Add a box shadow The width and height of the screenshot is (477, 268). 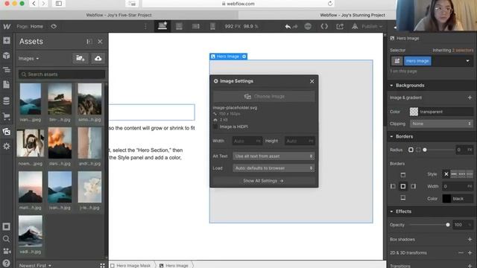(470, 240)
